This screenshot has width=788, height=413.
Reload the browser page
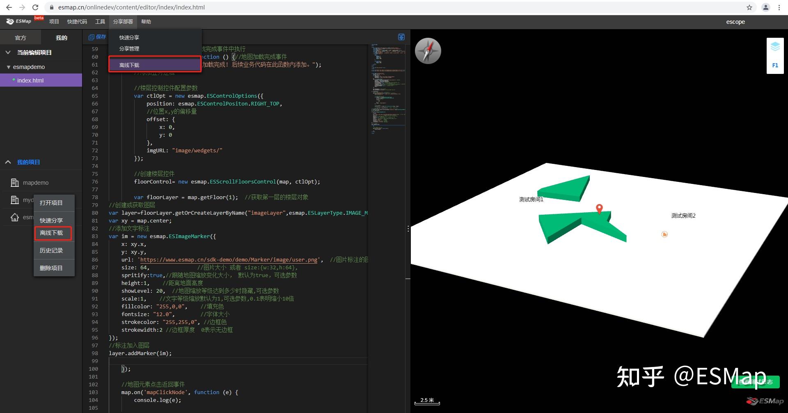pos(35,7)
